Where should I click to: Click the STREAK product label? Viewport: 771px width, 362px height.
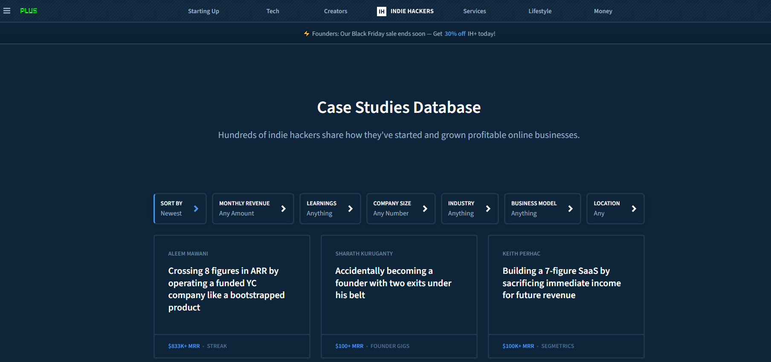pyautogui.click(x=217, y=346)
